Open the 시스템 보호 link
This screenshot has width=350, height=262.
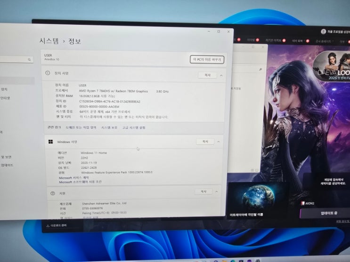tap(109, 127)
